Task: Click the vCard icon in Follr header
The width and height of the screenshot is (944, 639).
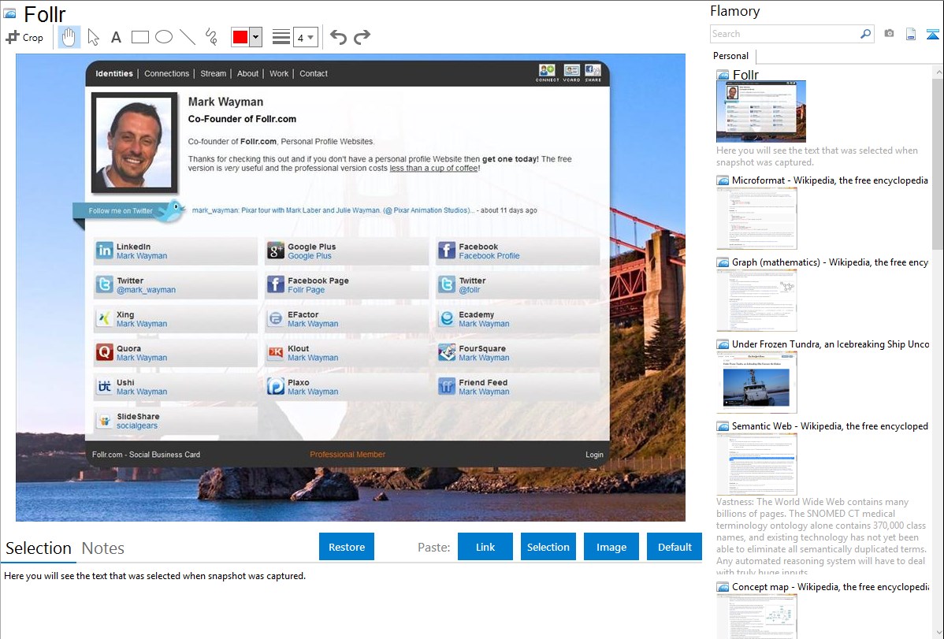Action: pyautogui.click(x=571, y=72)
